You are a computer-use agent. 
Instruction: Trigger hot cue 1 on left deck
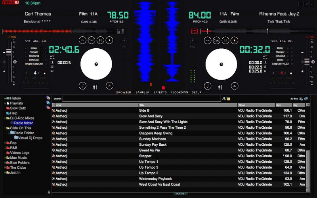[x=52, y=63]
